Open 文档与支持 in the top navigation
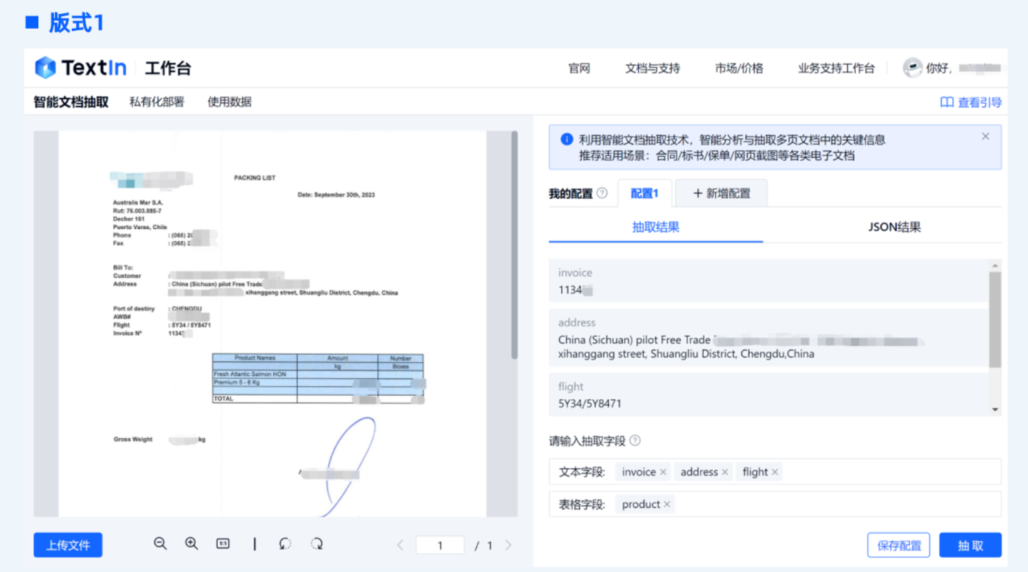 653,68
